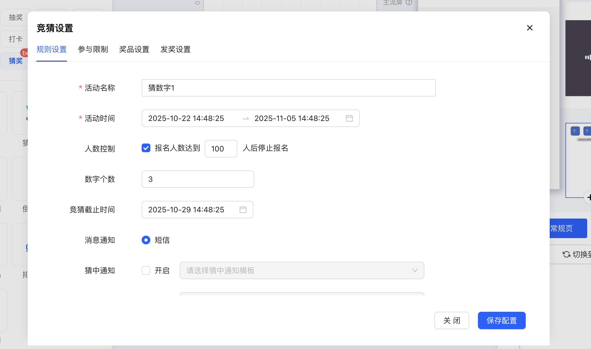
Task: Click the dropdown chevron of notification template
Action: [415, 270]
